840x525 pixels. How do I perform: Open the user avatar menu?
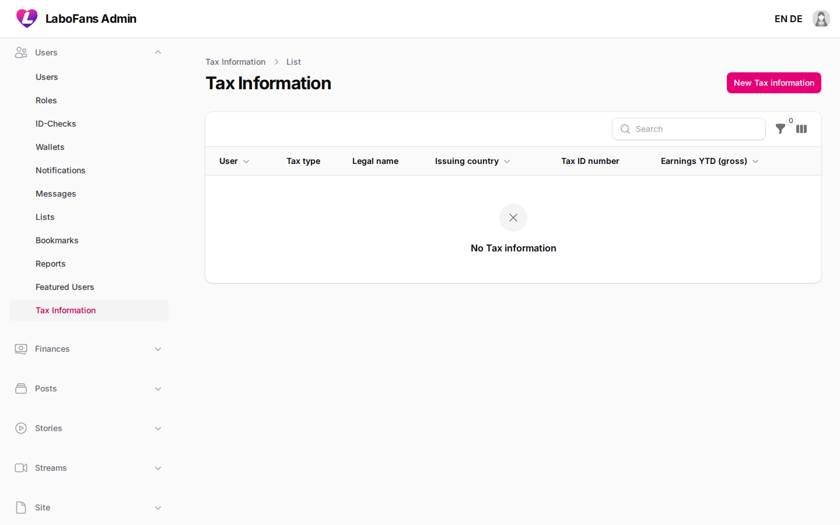[x=821, y=19]
